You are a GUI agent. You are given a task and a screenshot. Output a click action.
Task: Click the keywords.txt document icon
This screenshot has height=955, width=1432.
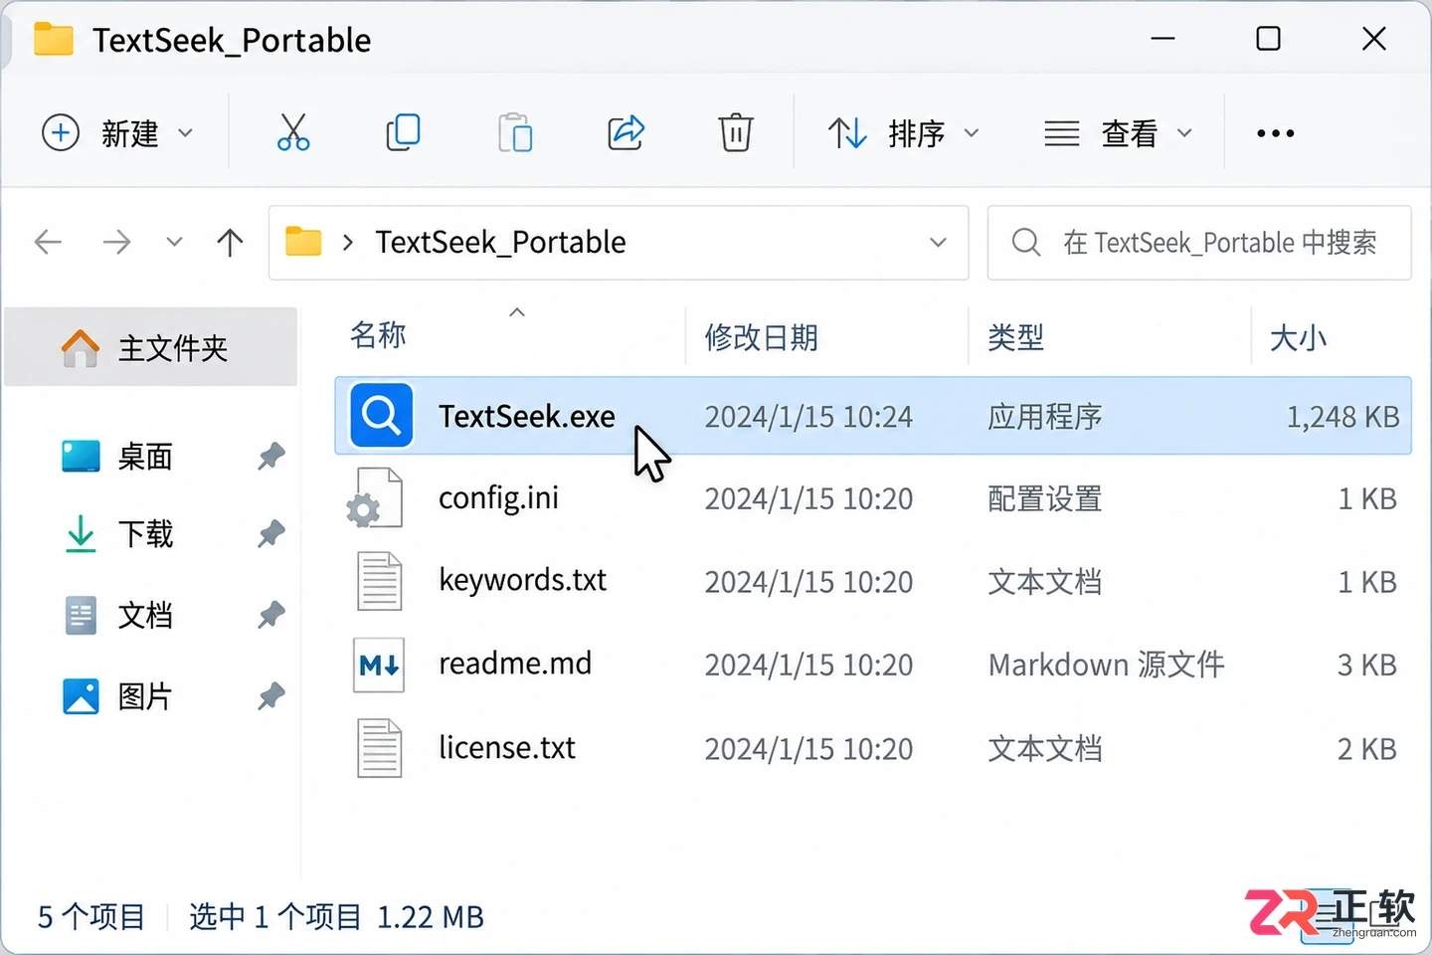pyautogui.click(x=379, y=581)
